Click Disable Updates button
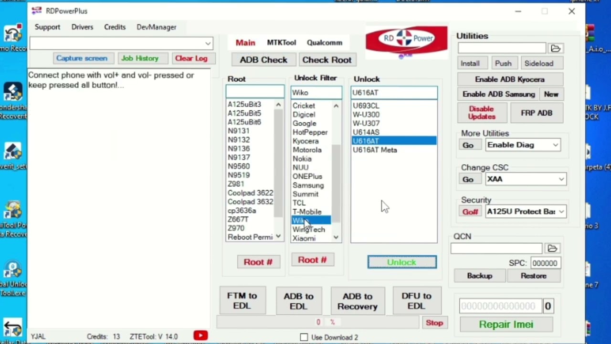611x344 pixels. click(482, 113)
